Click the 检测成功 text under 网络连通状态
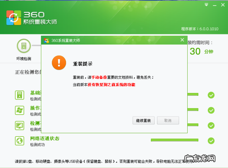The width and height of the screenshot is (228, 168). [x=37, y=144]
